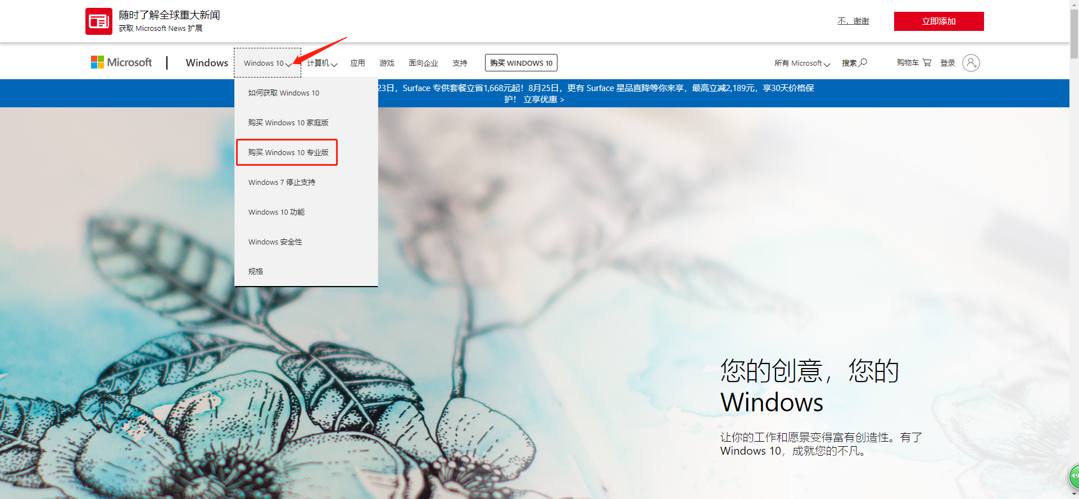Image resolution: width=1079 pixels, height=499 pixels.
Task: Open the shopping cart
Action: tap(927, 62)
